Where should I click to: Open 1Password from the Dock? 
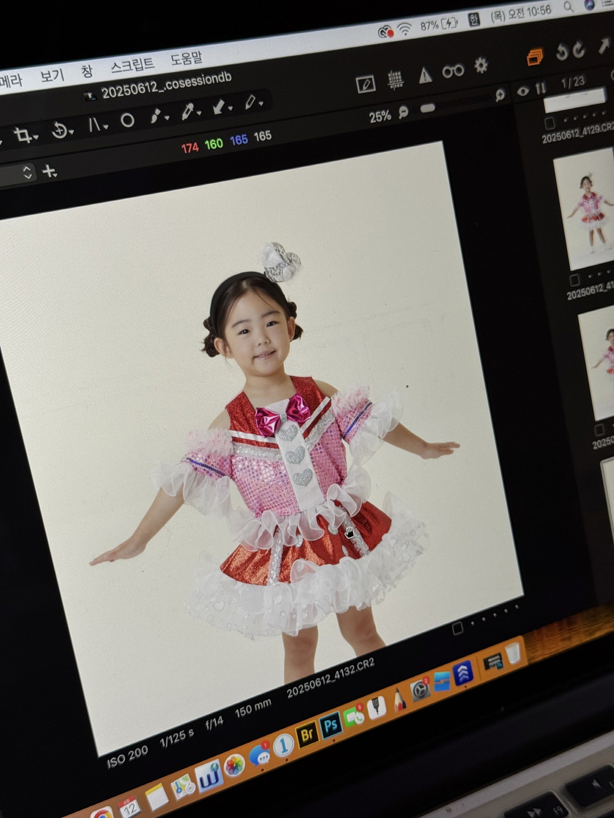[283, 745]
